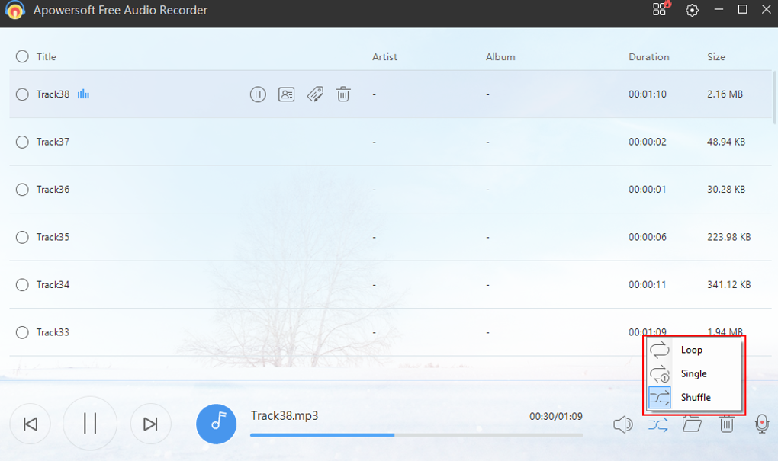Open the grid apps icon in title bar
The image size is (778, 461).
tap(660, 9)
